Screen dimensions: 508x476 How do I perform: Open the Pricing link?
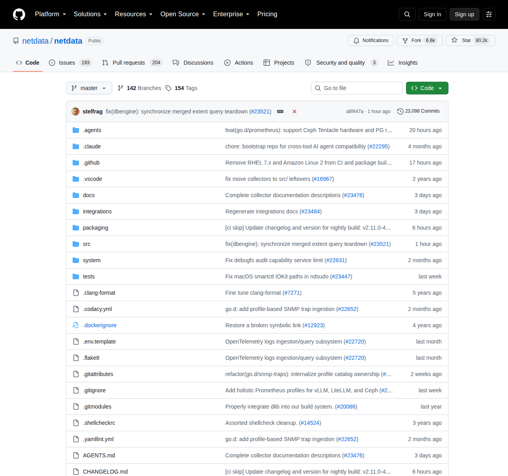[x=267, y=14]
